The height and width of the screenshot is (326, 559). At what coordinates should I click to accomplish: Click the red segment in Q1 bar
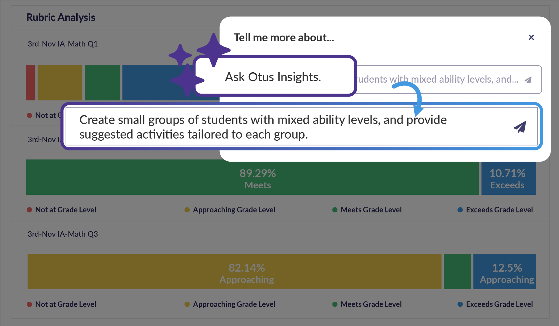[x=31, y=83]
